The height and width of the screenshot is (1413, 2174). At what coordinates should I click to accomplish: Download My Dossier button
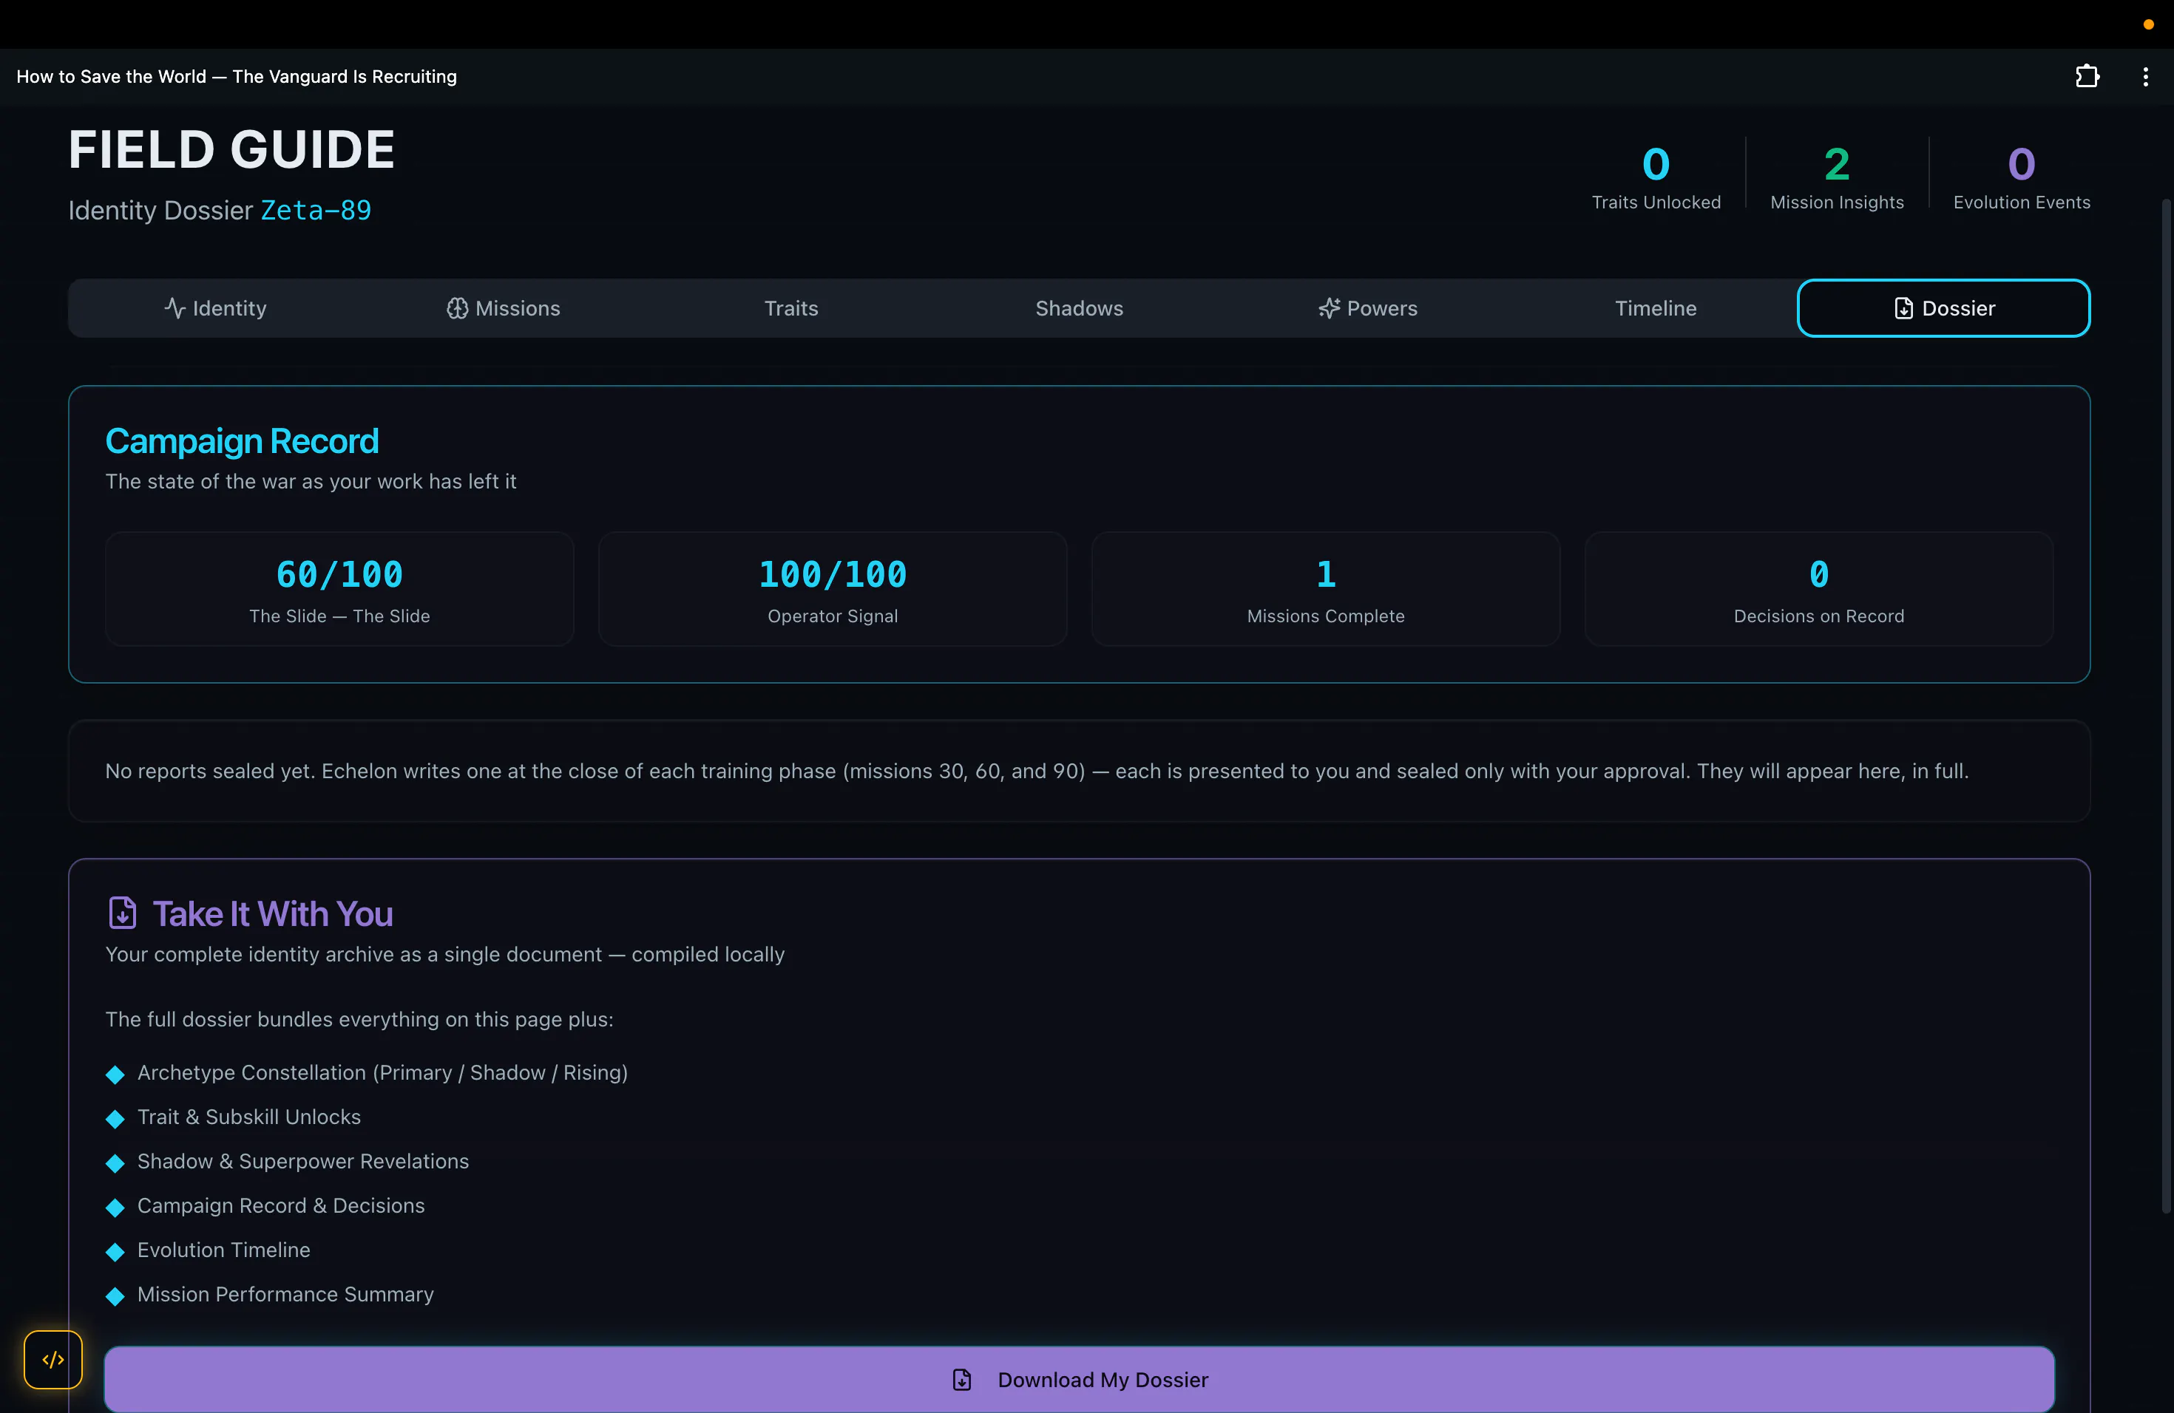[x=1079, y=1379]
